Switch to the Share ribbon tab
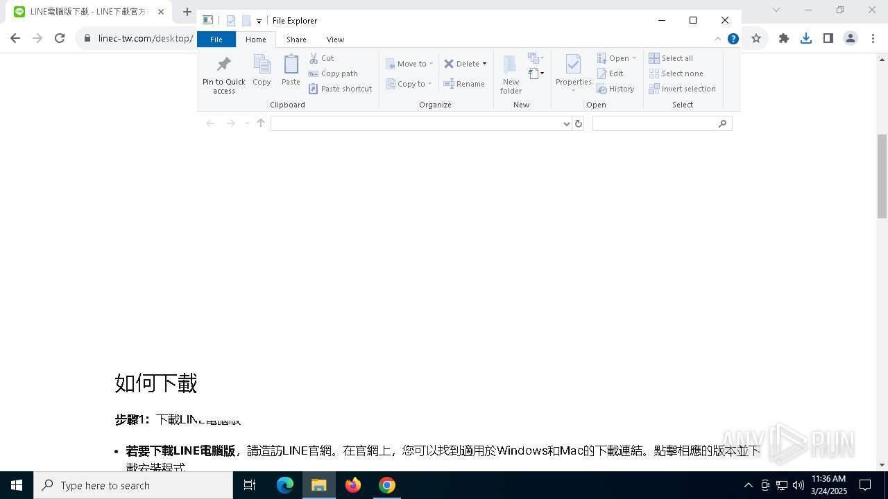Image resolution: width=888 pixels, height=499 pixels. (296, 40)
